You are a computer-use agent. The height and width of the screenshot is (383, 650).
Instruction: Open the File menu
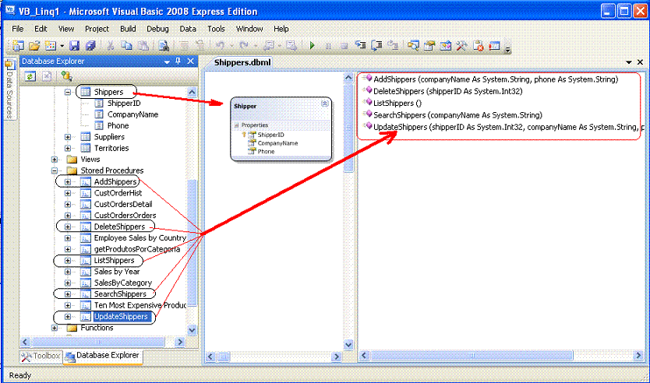[x=17, y=29]
